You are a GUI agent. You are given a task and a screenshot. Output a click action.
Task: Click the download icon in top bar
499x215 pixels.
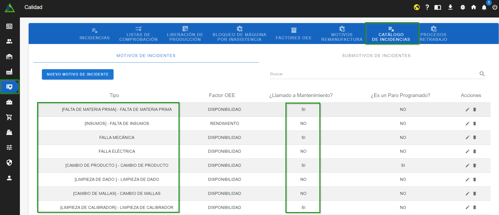point(450,7)
